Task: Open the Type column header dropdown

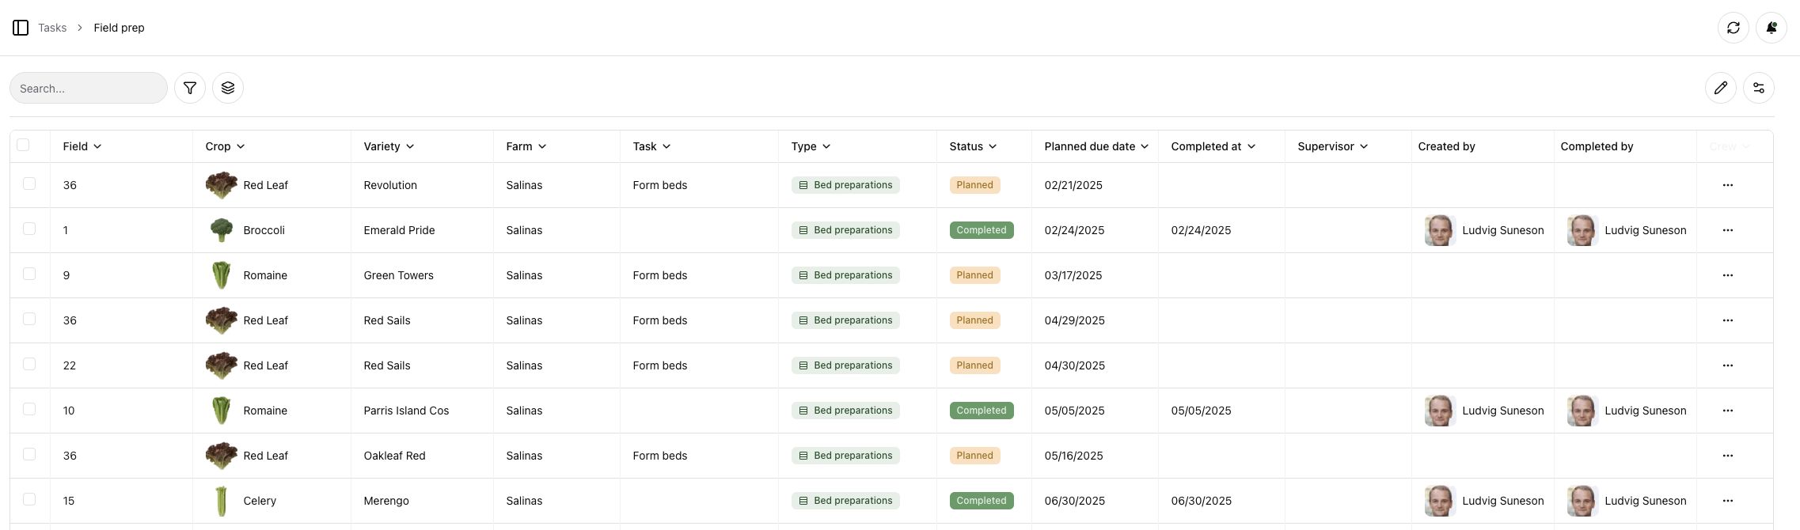Action: pyautogui.click(x=811, y=146)
